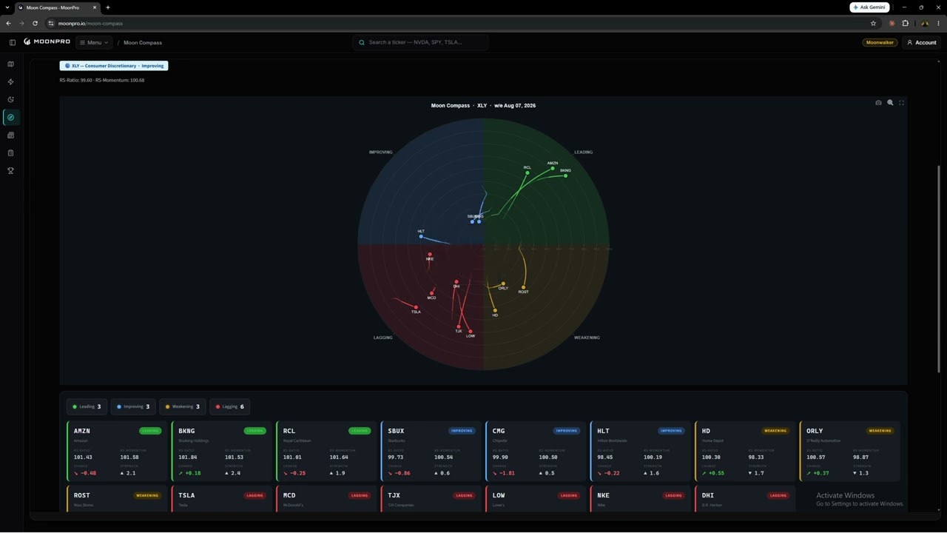Open the map icon in the left sidebar
This screenshot has width=947, height=533.
(x=10, y=64)
